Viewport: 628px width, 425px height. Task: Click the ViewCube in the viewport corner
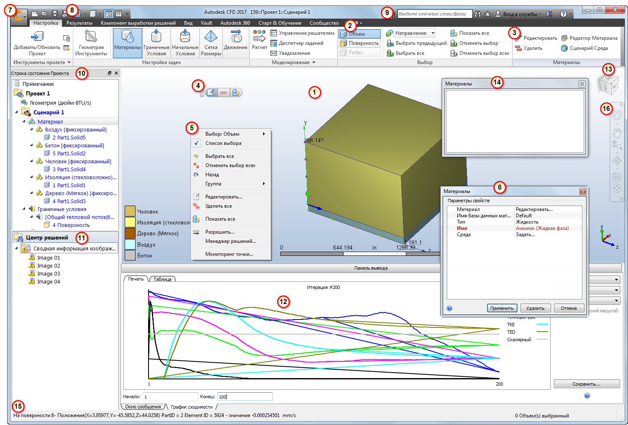click(608, 85)
